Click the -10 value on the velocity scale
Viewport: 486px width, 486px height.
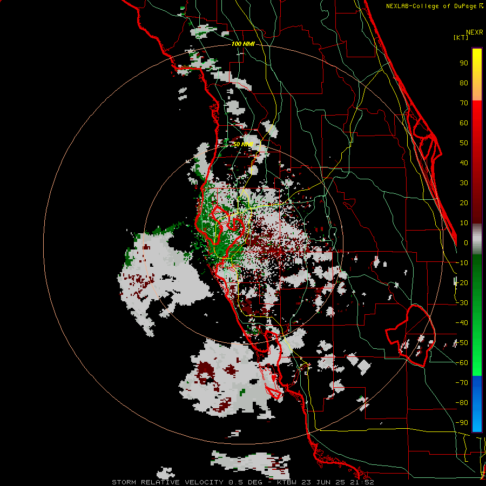462,262
